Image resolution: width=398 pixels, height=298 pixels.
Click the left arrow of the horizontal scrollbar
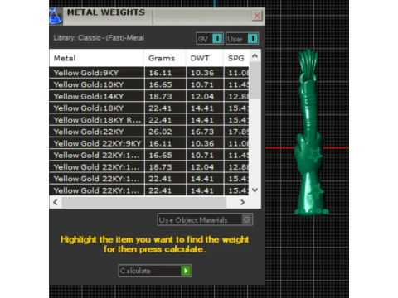(x=56, y=202)
